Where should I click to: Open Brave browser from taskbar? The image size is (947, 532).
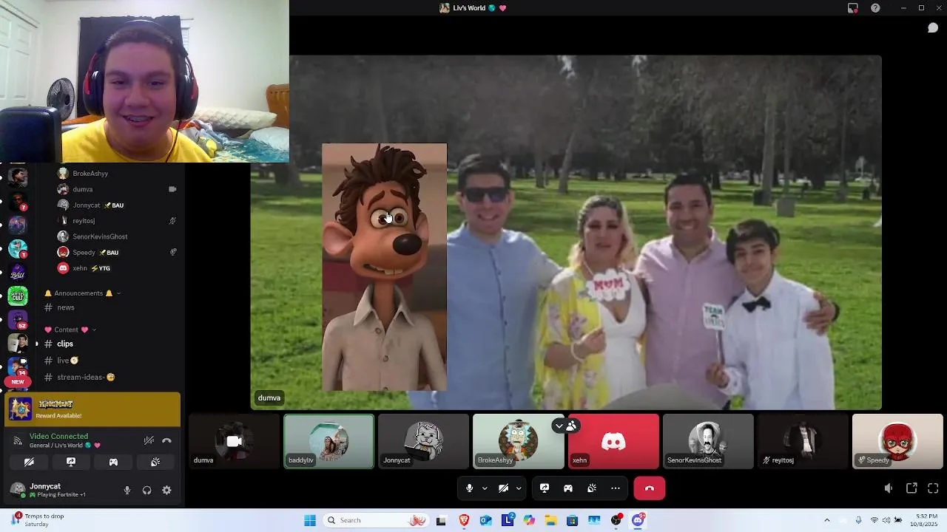(464, 520)
